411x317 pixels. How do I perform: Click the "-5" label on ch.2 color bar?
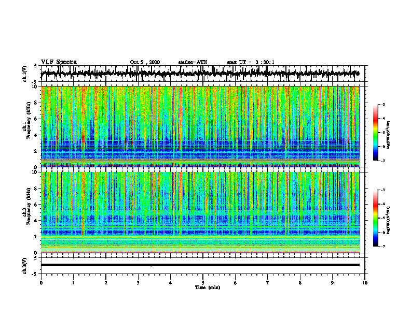tap(382, 218)
